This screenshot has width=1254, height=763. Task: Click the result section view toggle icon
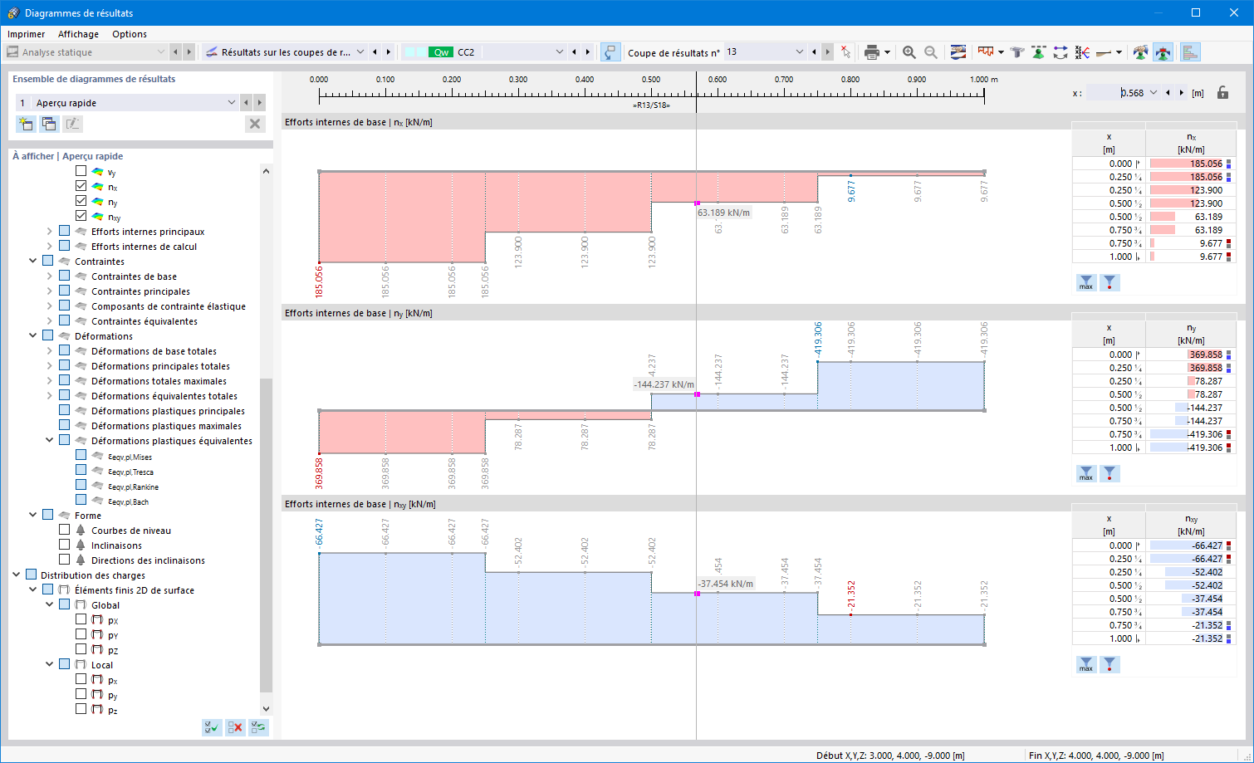(x=610, y=52)
